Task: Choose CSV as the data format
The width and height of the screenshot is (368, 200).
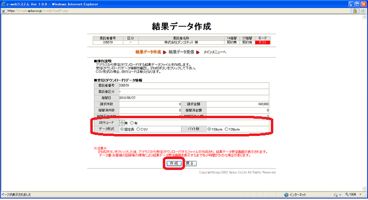Action: click(139, 129)
